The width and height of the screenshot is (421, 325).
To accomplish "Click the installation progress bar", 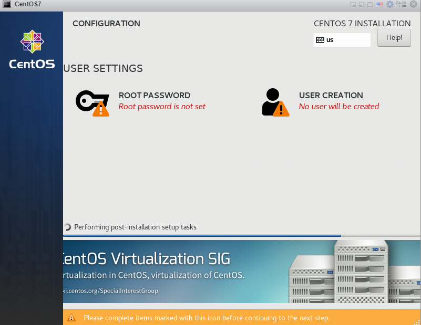I will (241, 236).
